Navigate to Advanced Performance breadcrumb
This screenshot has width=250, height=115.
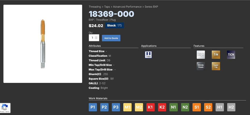pyautogui.click(x=127, y=7)
